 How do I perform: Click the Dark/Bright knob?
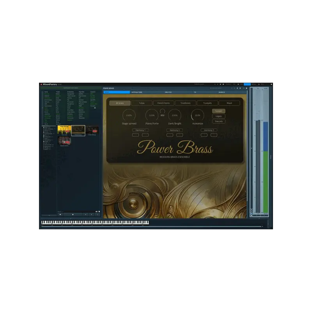pos(175,115)
